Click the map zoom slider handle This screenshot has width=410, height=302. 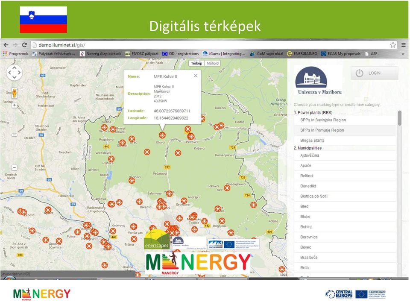click(x=15, y=135)
